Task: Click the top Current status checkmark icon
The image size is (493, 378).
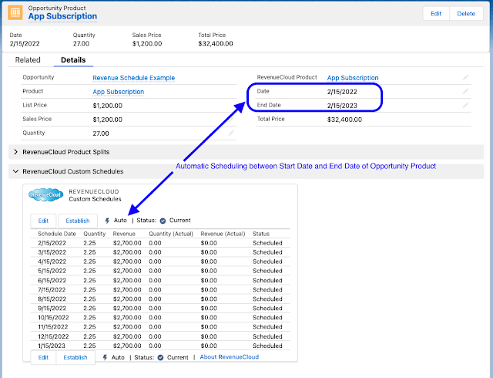Action: (163, 221)
